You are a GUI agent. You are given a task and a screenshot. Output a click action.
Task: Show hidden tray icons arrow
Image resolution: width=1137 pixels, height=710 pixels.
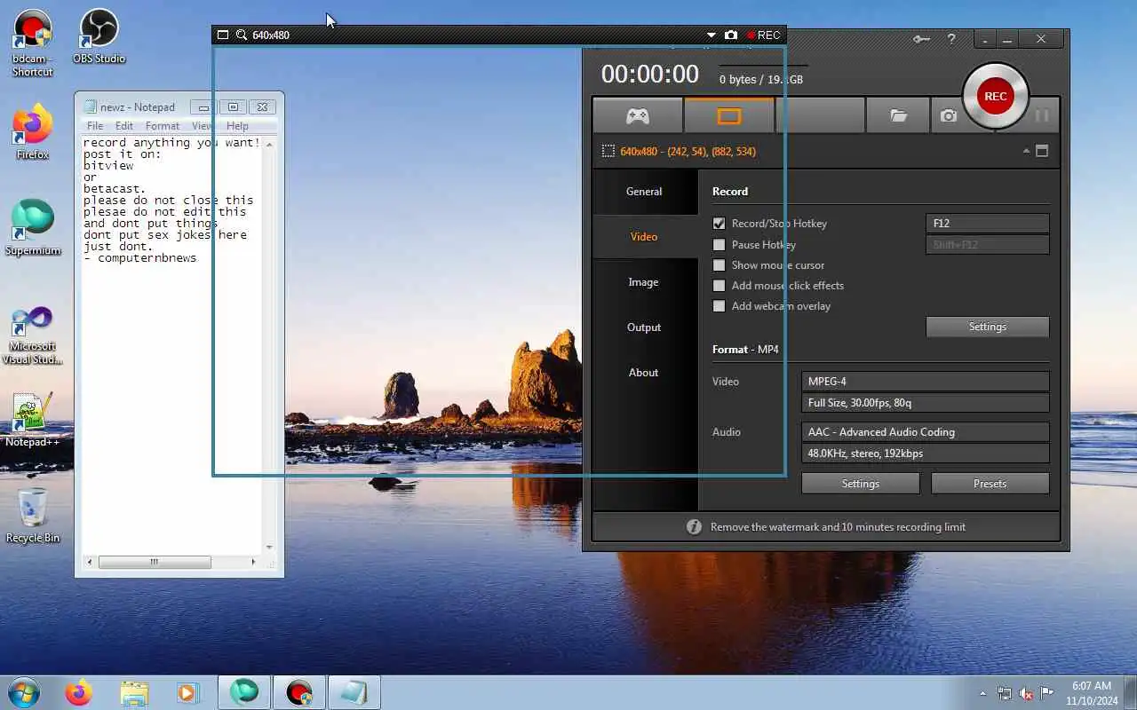[982, 693]
